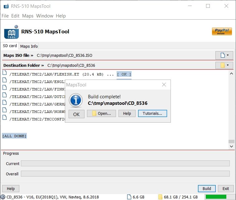Screen dimensions: 236x200
Task: Click the file size icon beside 6.6 GB
Action: pyautogui.click(x=129, y=197)
